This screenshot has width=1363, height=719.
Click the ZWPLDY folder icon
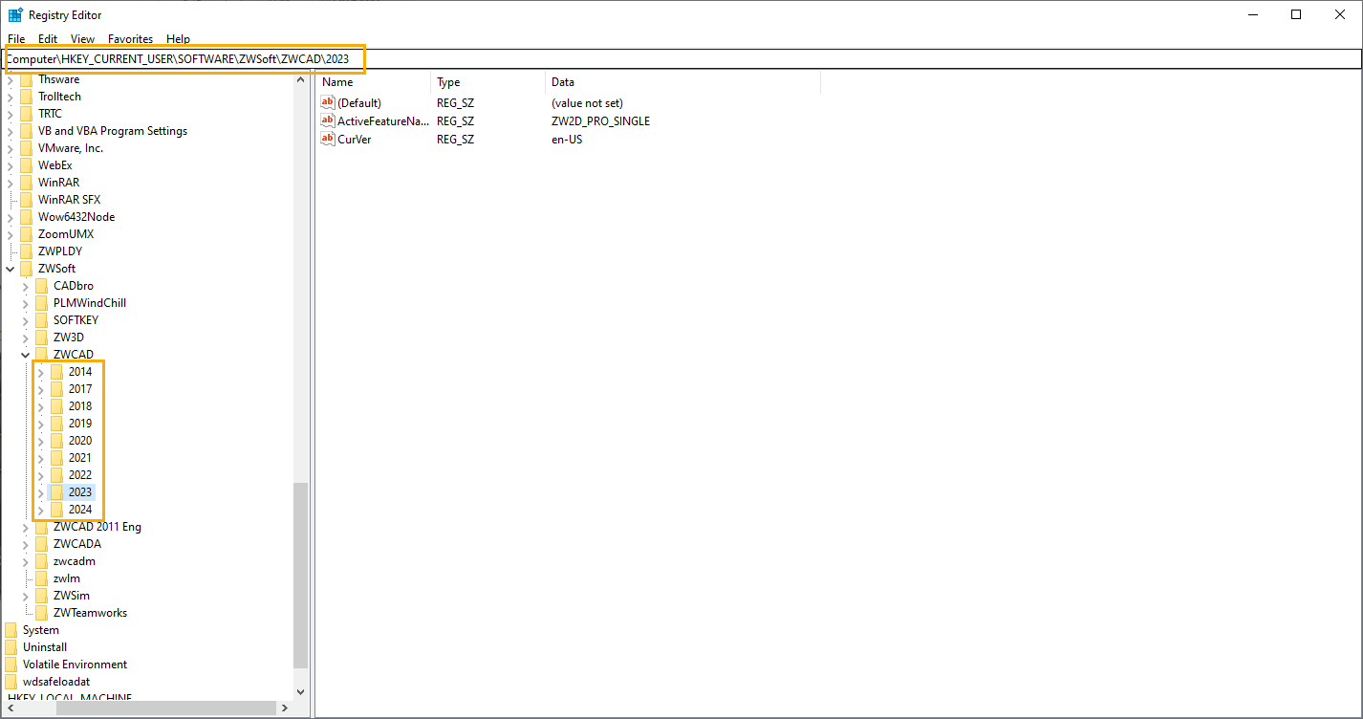[27, 251]
